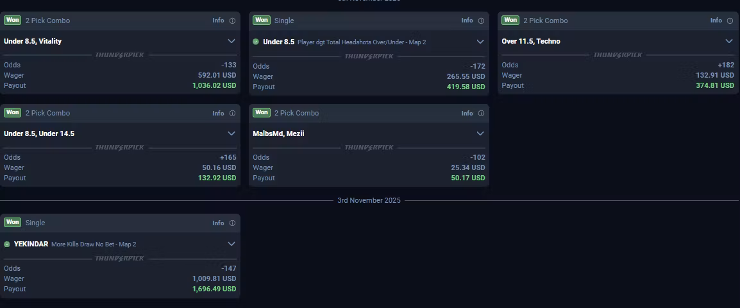Click the Won badge on Over 11.5, Techno bet
This screenshot has width=740, height=308.
pyautogui.click(x=510, y=20)
